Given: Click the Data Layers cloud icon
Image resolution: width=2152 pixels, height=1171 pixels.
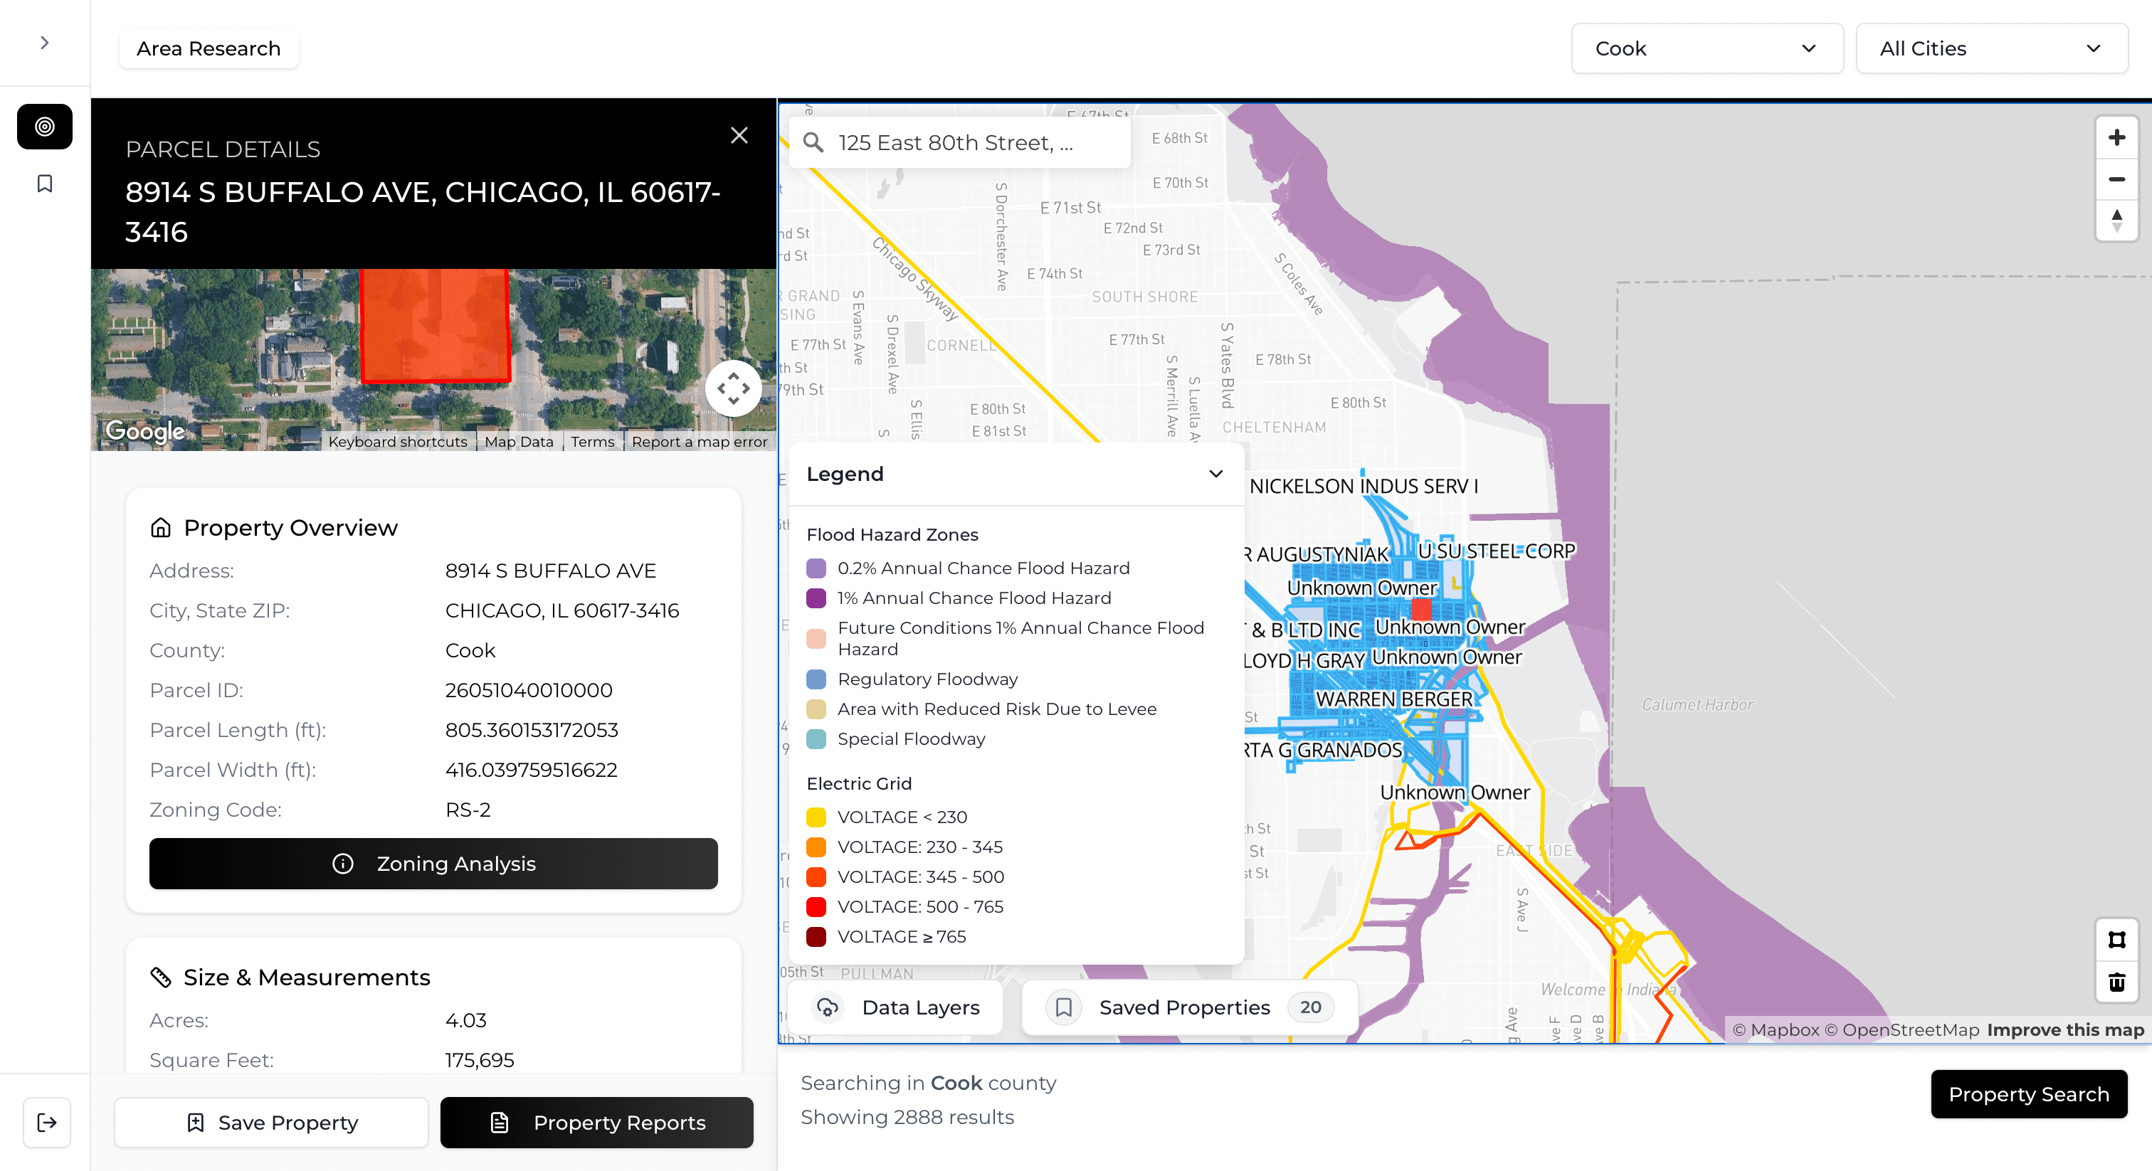Looking at the screenshot, I should click(x=827, y=1008).
